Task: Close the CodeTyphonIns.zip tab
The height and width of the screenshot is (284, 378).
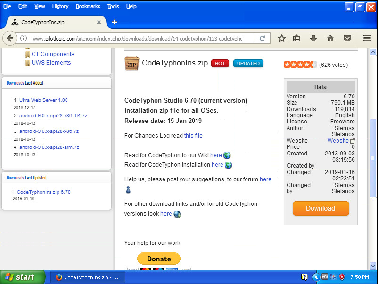Action: [99, 22]
